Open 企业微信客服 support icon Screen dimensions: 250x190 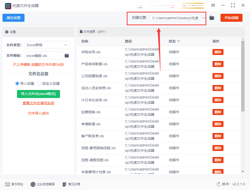[33, 184]
